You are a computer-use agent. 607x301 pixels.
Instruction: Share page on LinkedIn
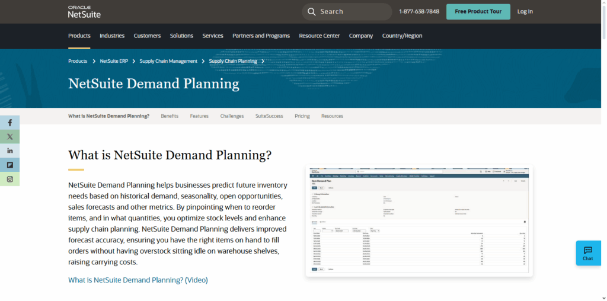pyautogui.click(x=10, y=151)
